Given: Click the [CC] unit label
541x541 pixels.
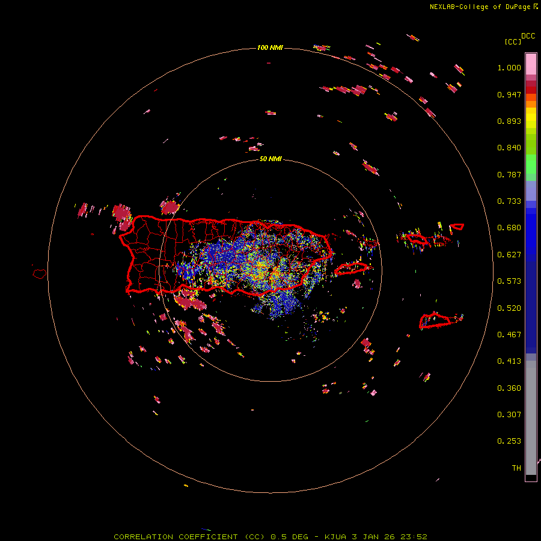Looking at the screenshot, I should (513, 41).
